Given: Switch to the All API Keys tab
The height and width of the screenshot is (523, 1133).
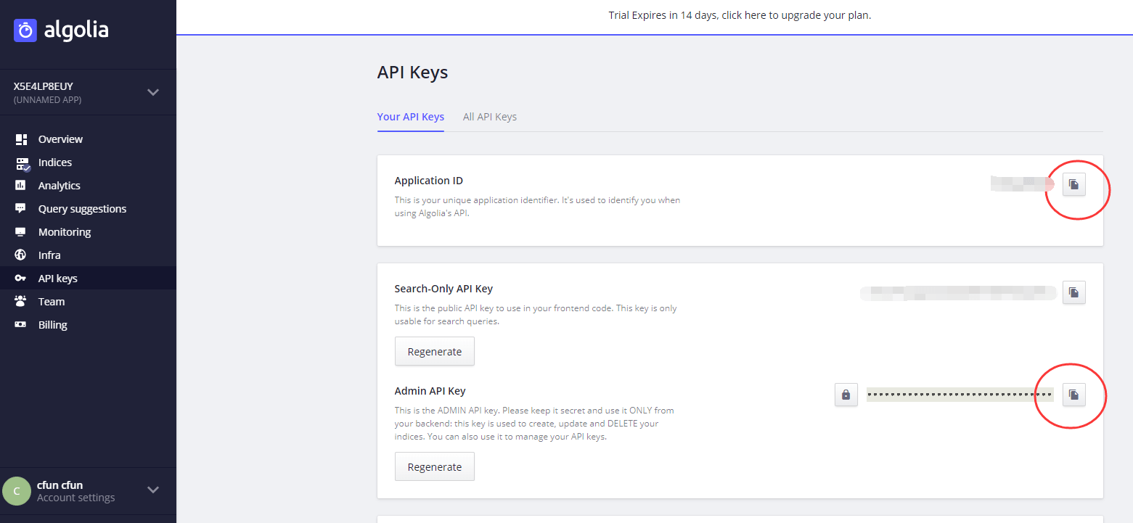Looking at the screenshot, I should [x=490, y=117].
